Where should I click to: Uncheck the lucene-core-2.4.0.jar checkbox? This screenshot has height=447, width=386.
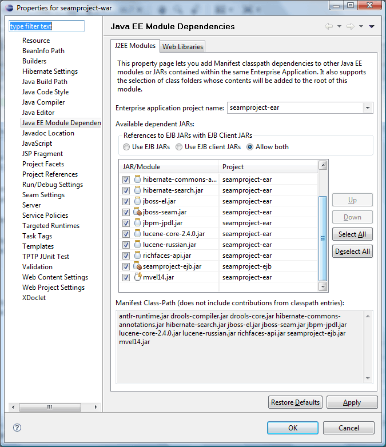coord(126,234)
